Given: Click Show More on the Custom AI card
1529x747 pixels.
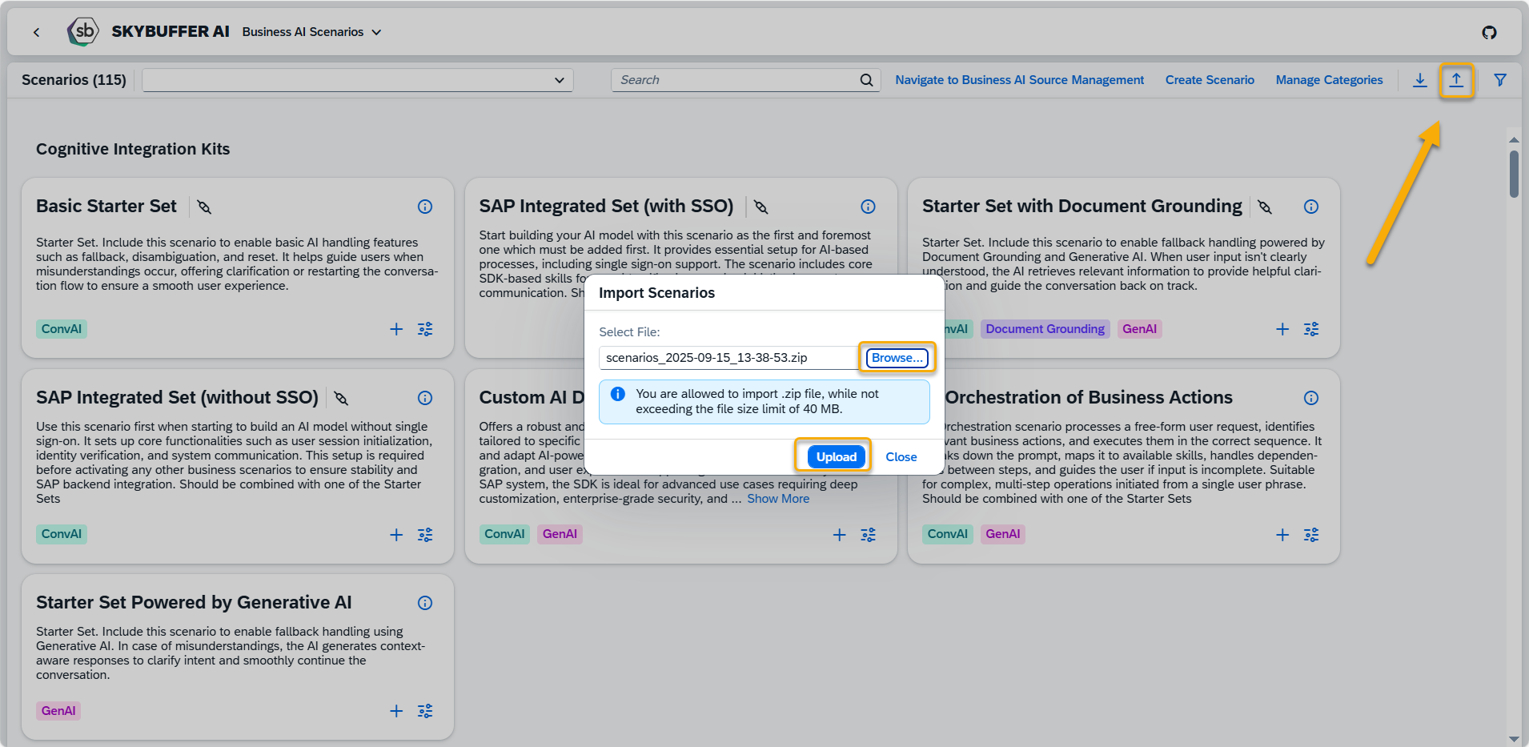Looking at the screenshot, I should pyautogui.click(x=778, y=499).
